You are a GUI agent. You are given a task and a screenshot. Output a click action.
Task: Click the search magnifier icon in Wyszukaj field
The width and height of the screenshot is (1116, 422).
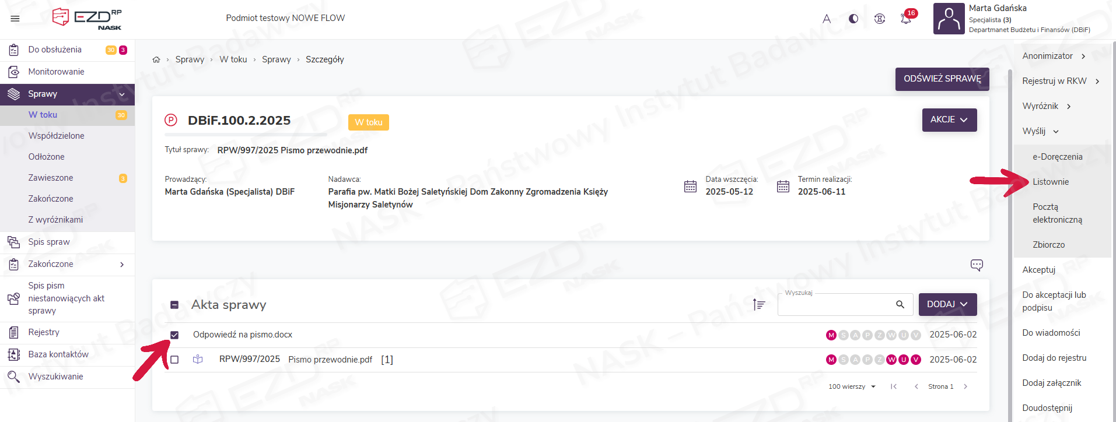pos(900,304)
